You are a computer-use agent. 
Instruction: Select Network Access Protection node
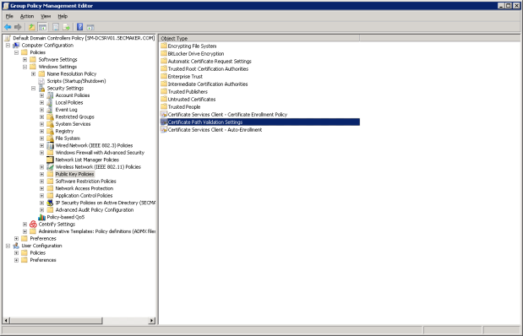[x=84, y=188]
